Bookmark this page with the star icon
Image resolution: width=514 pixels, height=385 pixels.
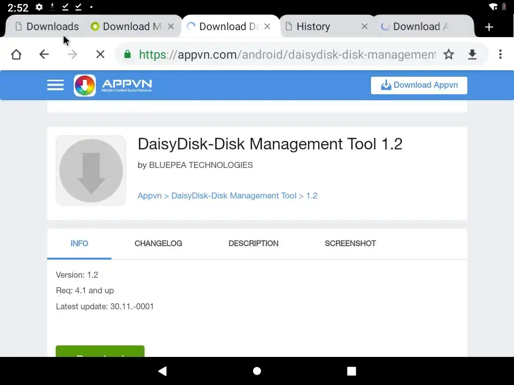point(448,54)
